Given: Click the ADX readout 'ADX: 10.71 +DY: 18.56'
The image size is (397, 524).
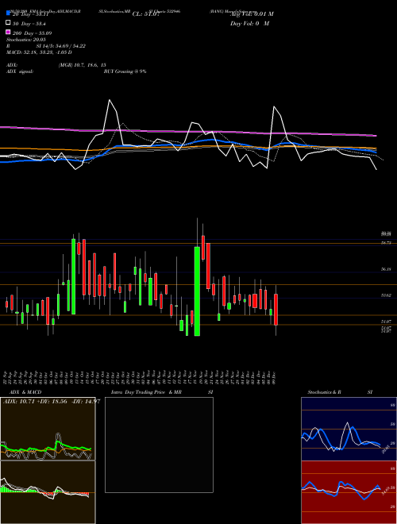Looking at the screenshot, I should coord(35,402).
